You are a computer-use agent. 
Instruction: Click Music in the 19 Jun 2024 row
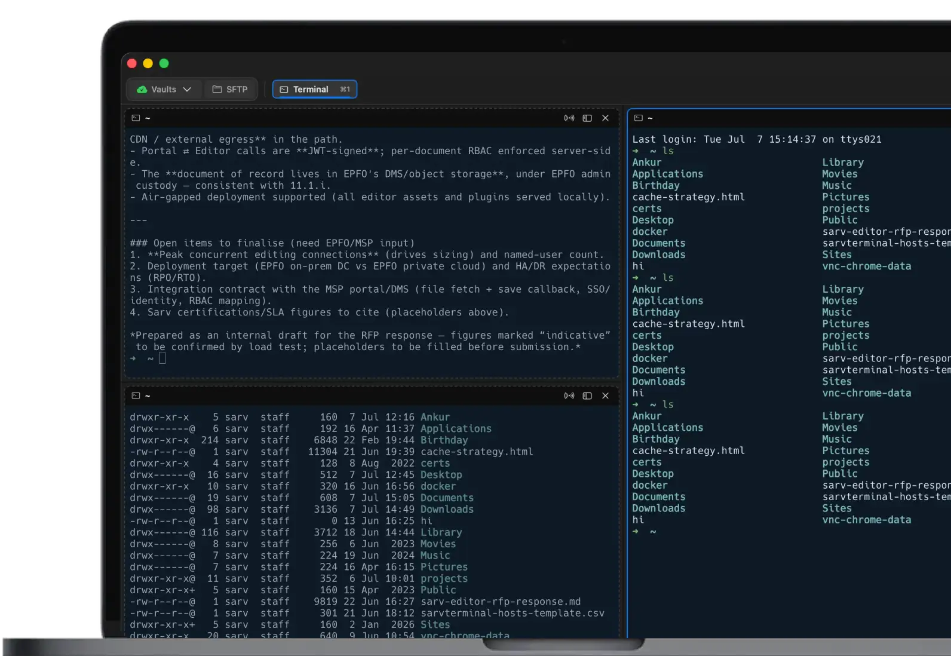(435, 556)
